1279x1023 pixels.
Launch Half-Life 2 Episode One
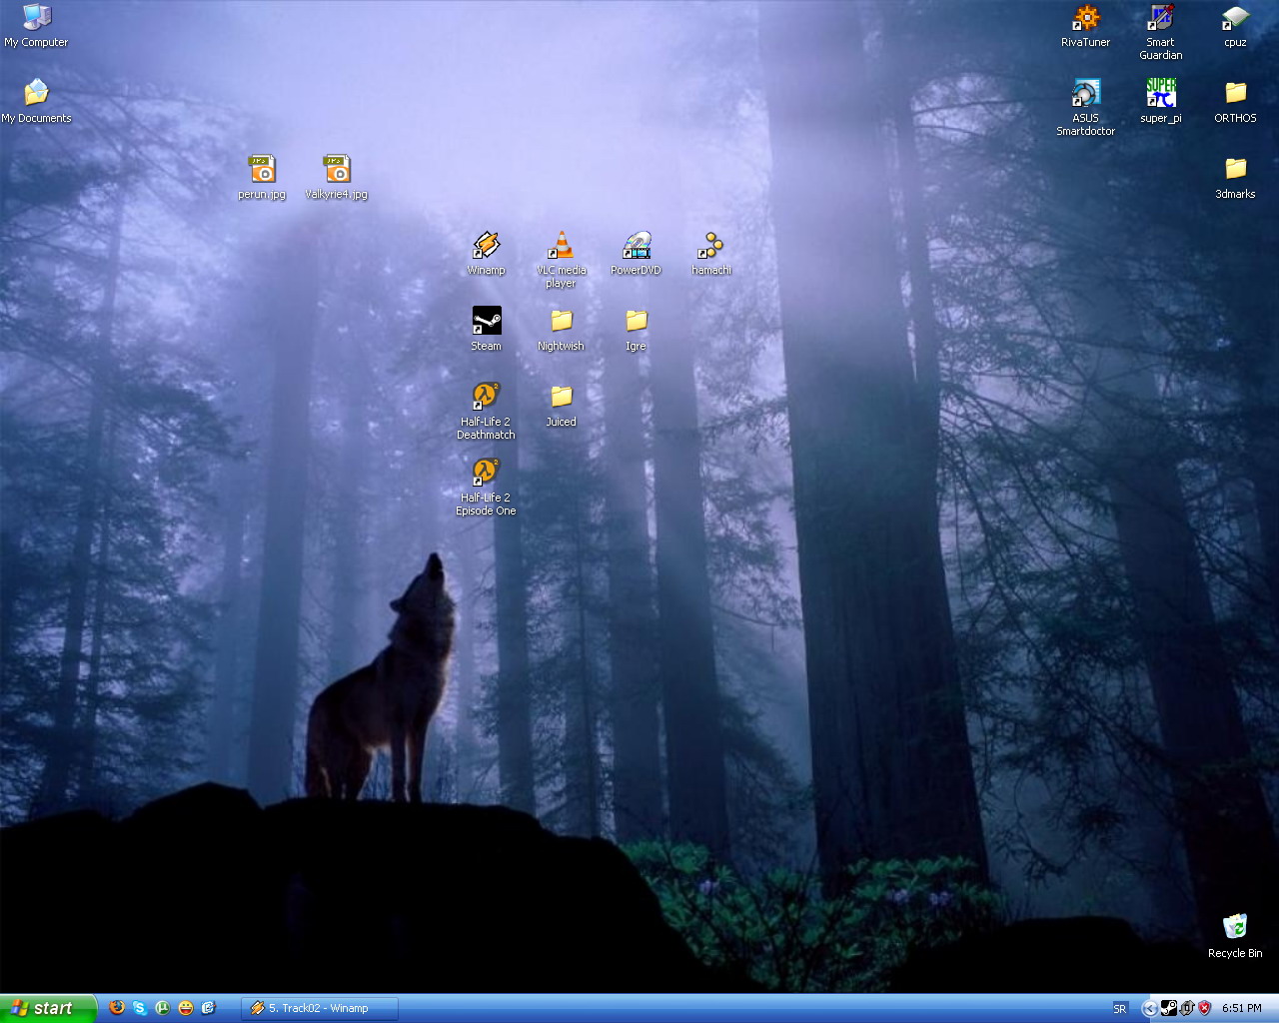pos(486,470)
